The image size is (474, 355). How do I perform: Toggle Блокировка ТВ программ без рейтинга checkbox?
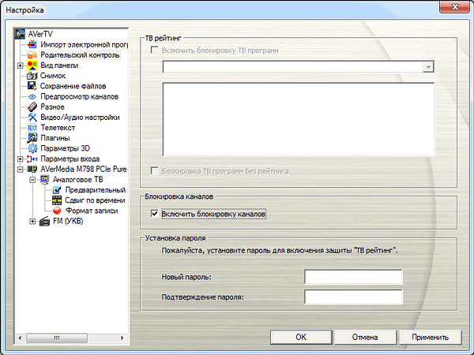pos(155,171)
